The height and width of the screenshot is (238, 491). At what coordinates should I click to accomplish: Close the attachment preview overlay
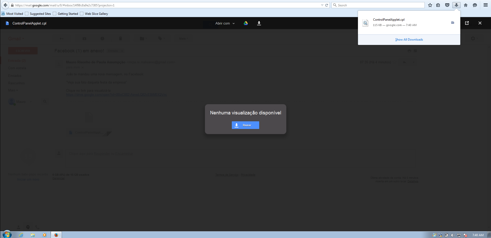480,23
